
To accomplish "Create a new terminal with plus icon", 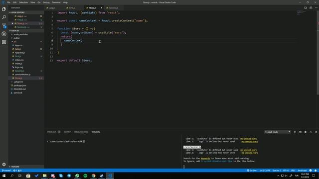I will click(295, 132).
